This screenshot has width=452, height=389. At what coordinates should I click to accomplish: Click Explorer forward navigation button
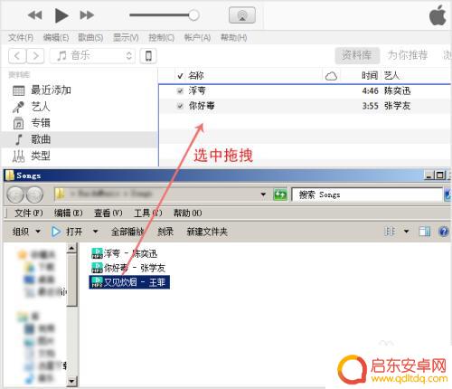[x=34, y=194]
